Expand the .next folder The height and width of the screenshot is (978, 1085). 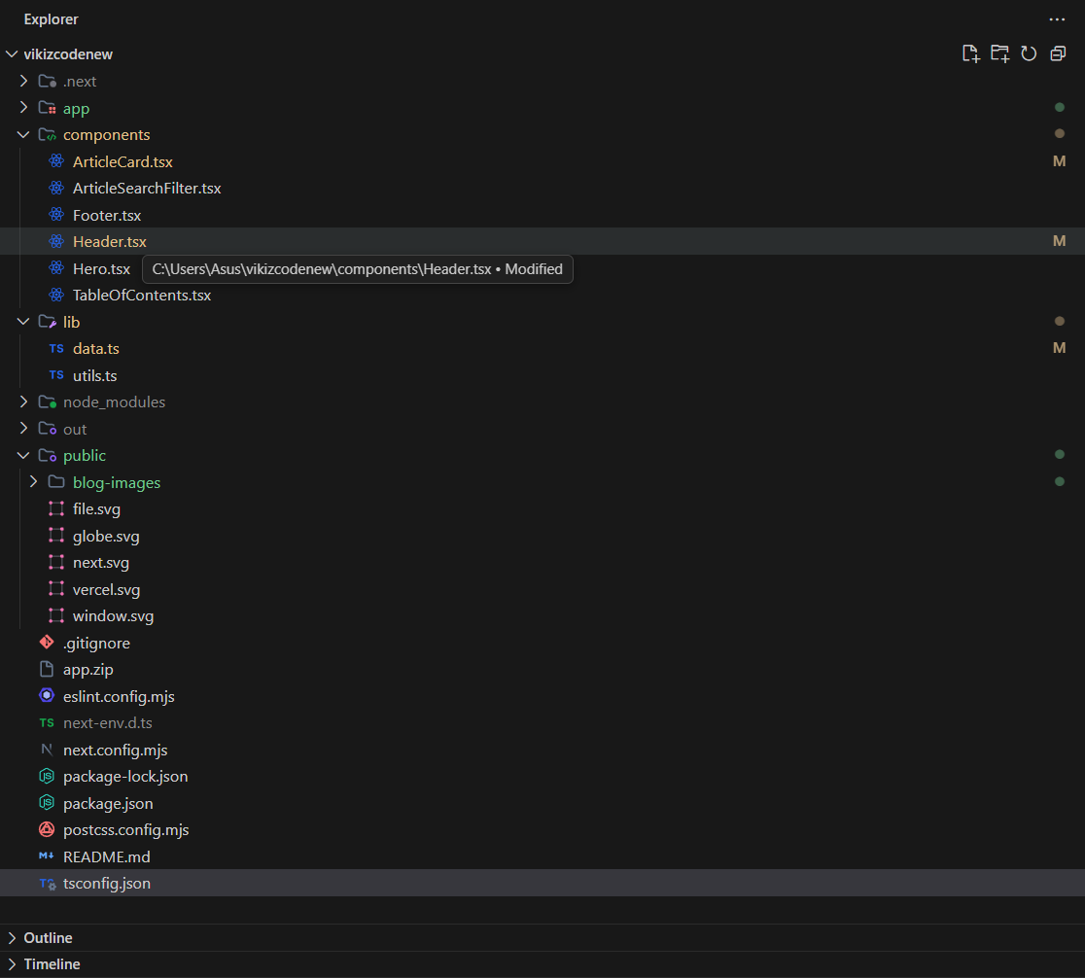22,81
